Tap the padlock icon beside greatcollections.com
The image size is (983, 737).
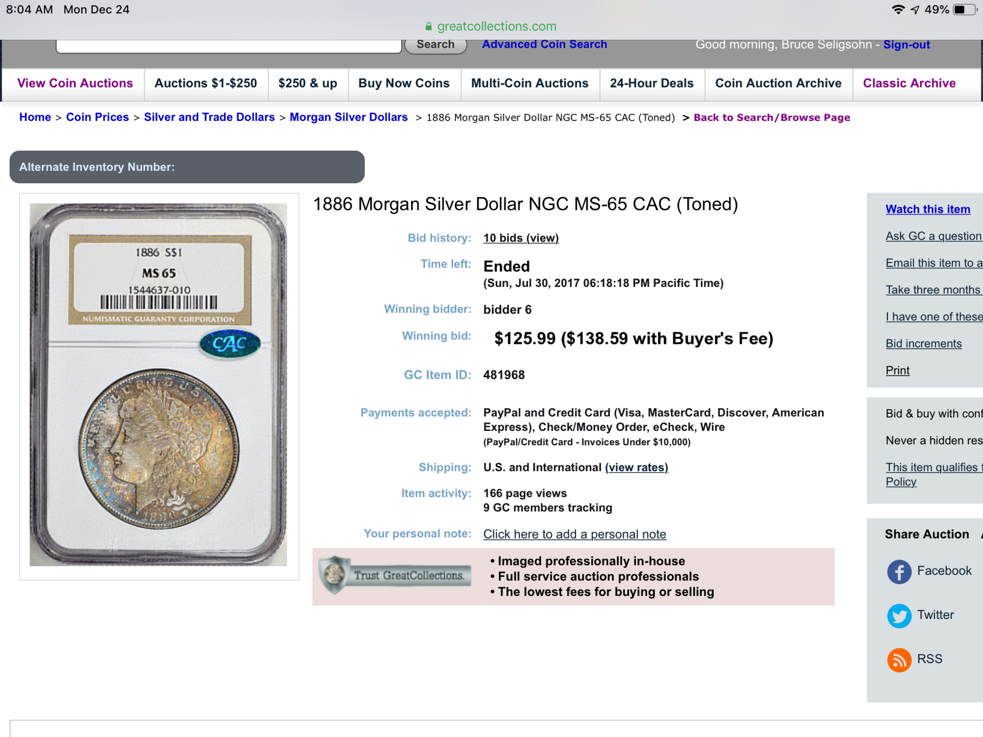click(x=429, y=27)
